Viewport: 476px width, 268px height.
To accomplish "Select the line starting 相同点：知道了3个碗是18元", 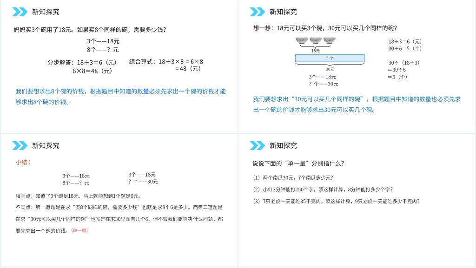I will [x=78, y=196].
